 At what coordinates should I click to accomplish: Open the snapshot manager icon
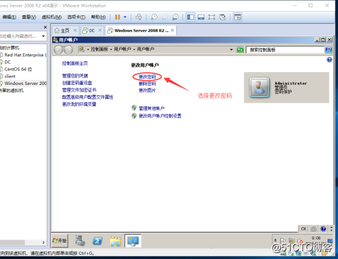[x=176, y=17]
